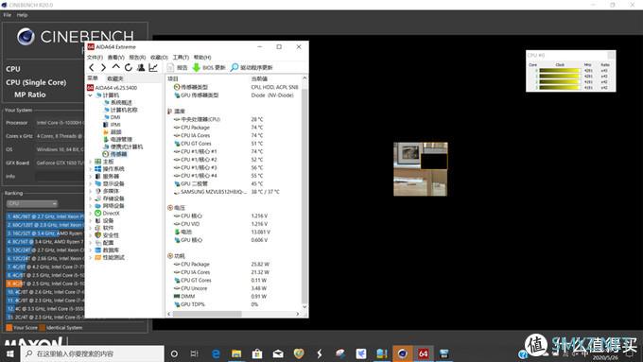Collapse the 计算机 tree node
This screenshot has height=362, width=643.
90,95
